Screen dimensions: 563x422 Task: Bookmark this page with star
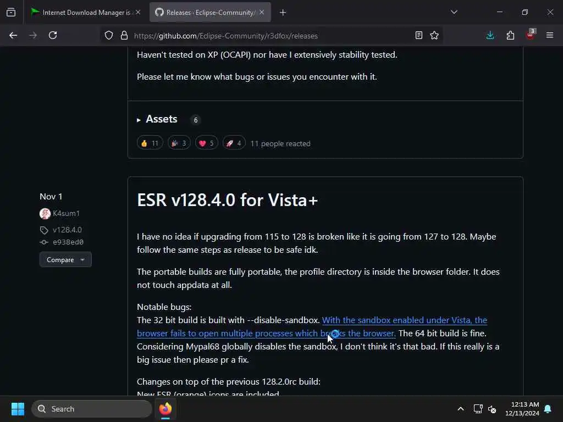pyautogui.click(x=434, y=35)
